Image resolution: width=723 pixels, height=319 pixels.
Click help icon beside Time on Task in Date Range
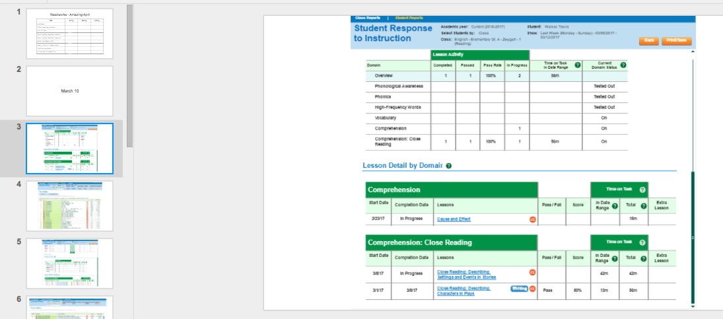pos(578,65)
